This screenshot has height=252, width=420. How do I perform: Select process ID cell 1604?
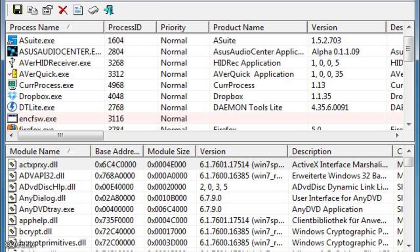116,41
